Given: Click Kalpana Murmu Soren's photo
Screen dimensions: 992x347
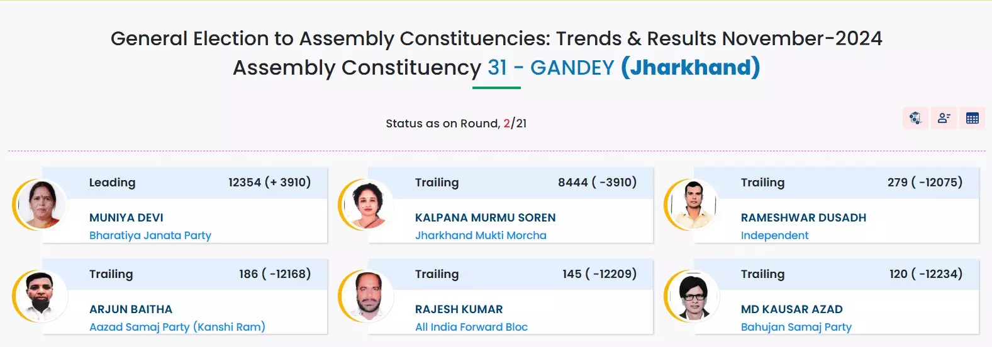Looking at the screenshot, I should [367, 205].
